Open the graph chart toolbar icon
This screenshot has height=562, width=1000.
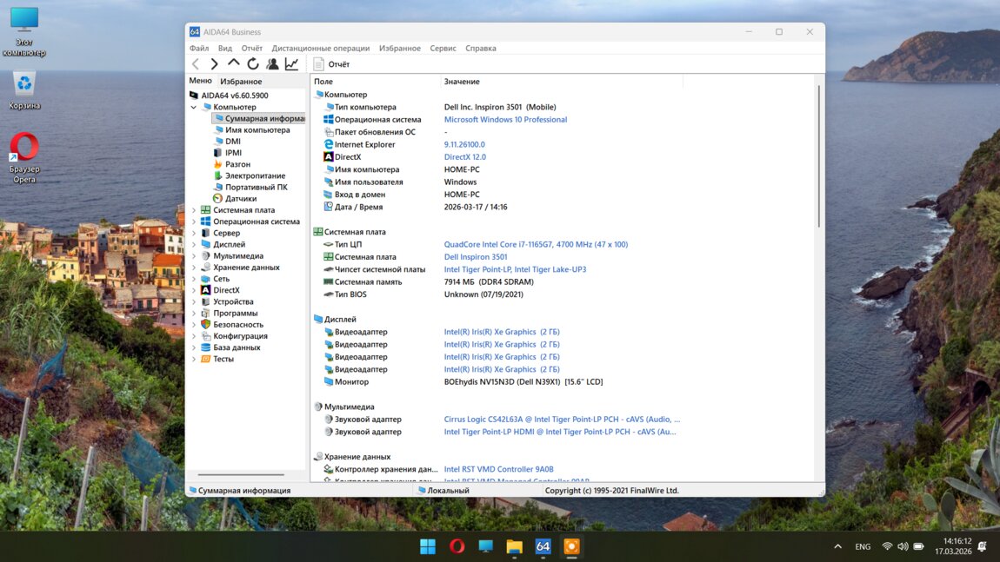pyautogui.click(x=291, y=64)
